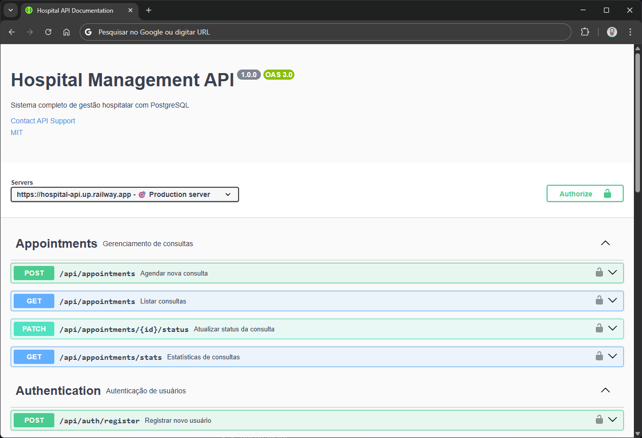Go to the browser home page icon
642x438 pixels.
pos(66,32)
